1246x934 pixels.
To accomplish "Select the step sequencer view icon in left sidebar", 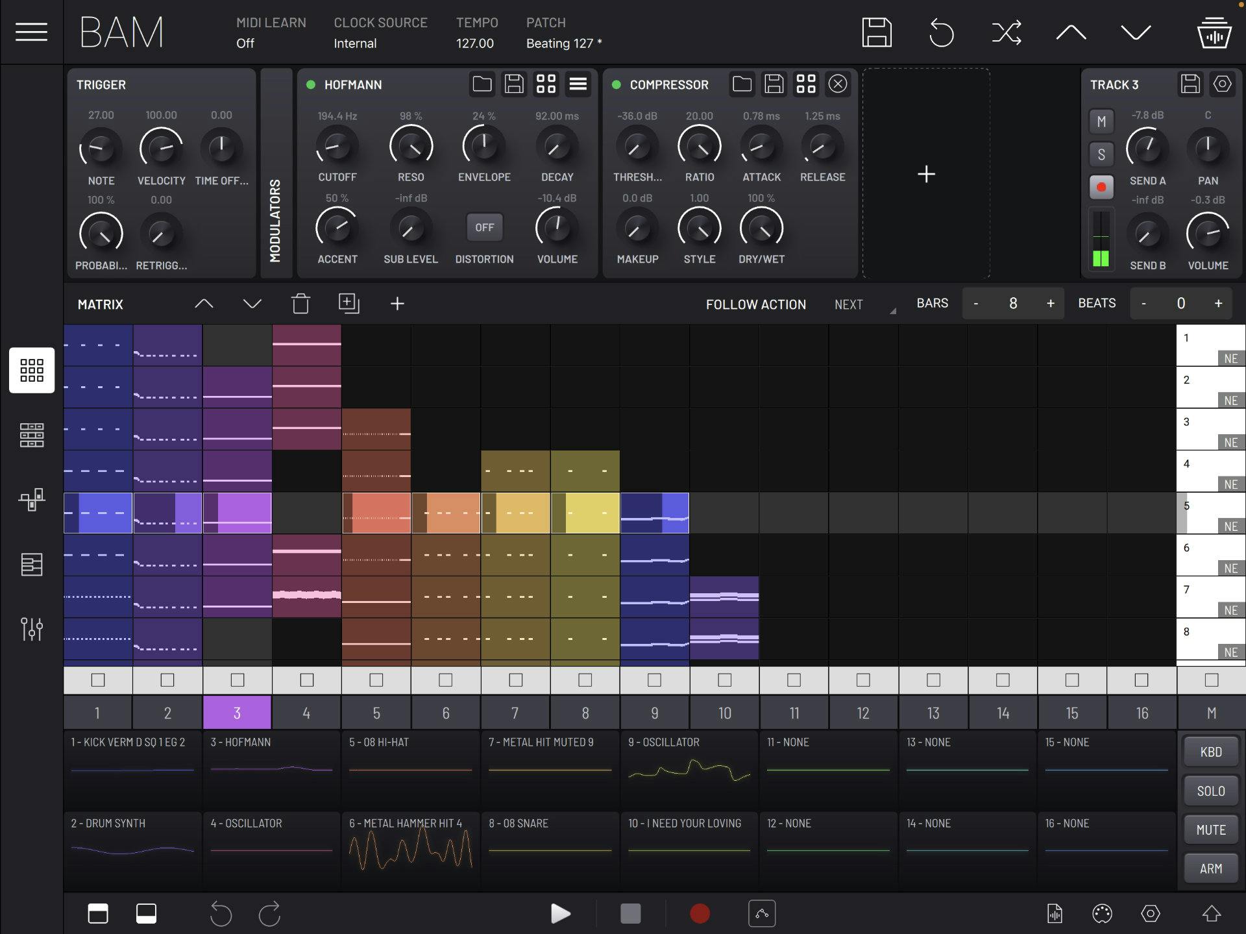I will click(31, 435).
